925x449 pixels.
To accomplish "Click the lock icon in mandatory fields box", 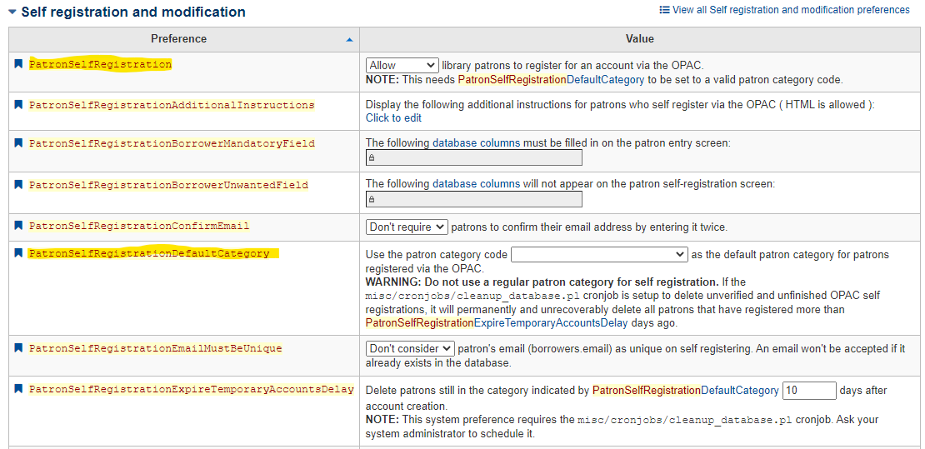I will click(372, 158).
